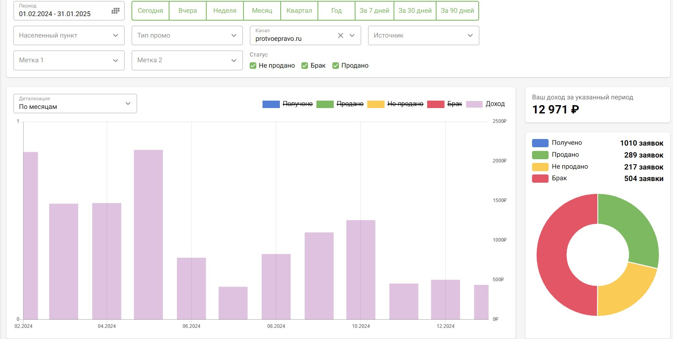The width and height of the screenshot is (673, 339).
Task: Clear the protvoepravo.ru channel selection
Action: pyautogui.click(x=341, y=35)
